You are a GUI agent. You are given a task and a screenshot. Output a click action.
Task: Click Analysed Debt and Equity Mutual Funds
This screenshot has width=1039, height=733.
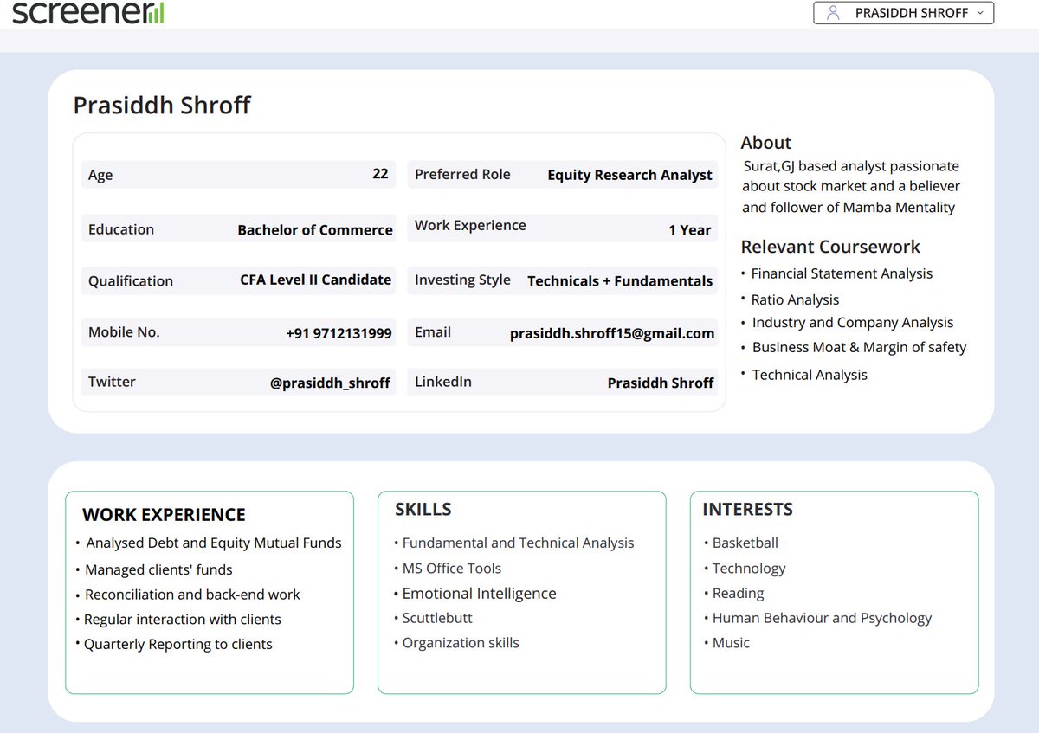[x=214, y=543]
